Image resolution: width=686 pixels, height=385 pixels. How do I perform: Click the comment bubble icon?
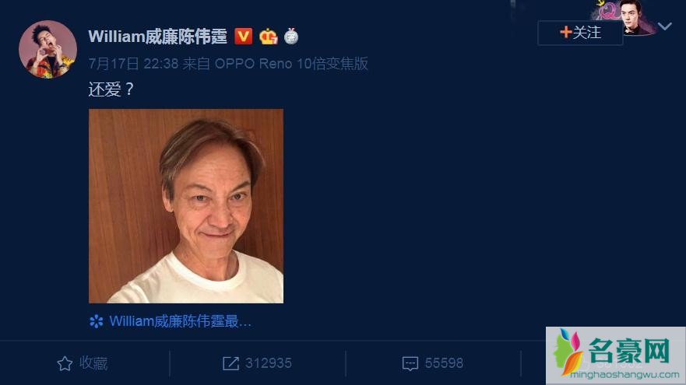pos(410,363)
